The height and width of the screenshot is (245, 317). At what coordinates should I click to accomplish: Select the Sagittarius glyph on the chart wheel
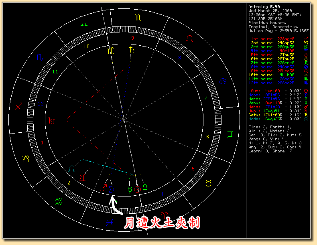coord(19,106)
